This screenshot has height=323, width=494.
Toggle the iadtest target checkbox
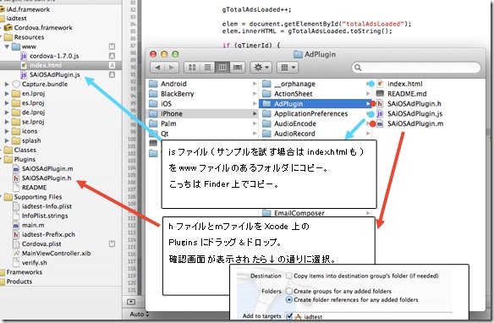[x=289, y=316]
